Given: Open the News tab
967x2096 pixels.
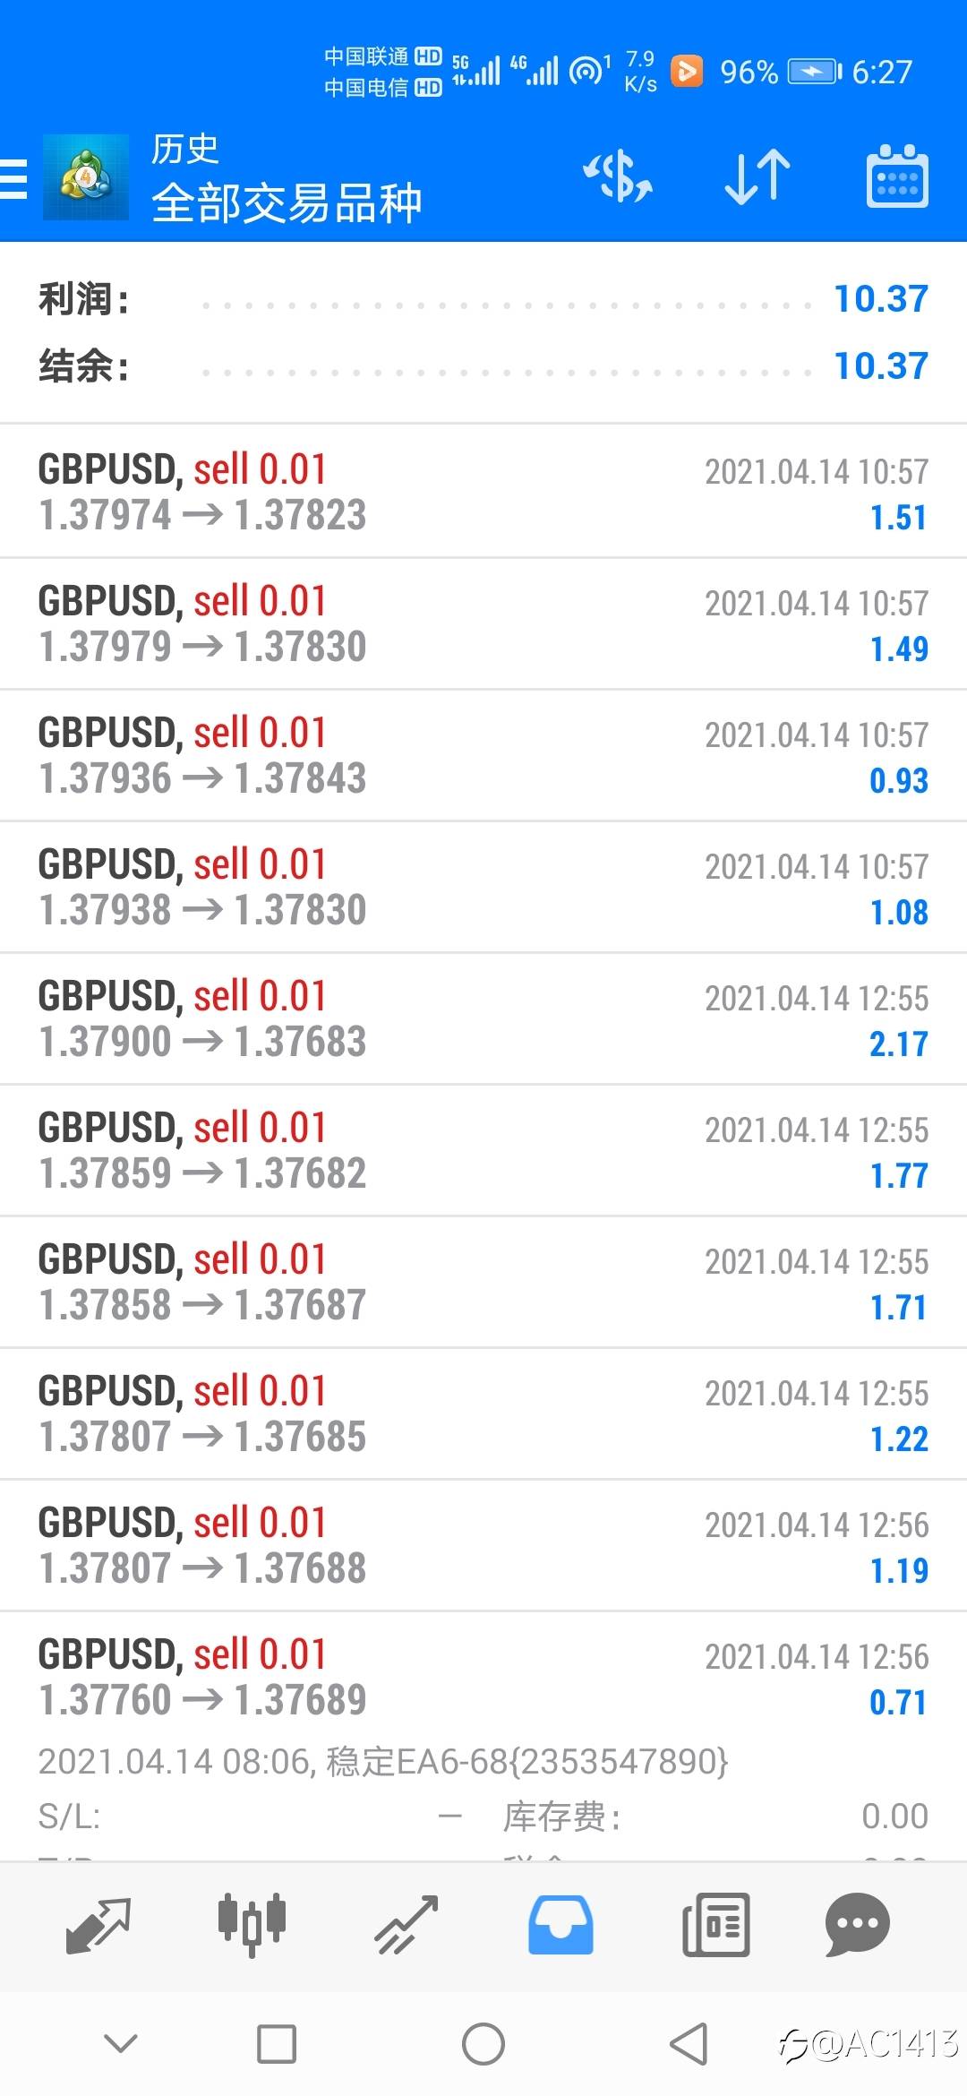Looking at the screenshot, I should pos(715,1925).
